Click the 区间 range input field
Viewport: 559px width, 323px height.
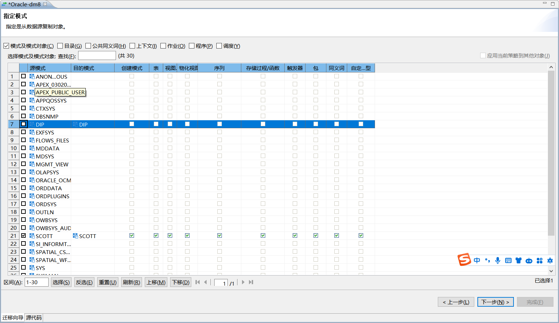pyautogui.click(x=36, y=282)
